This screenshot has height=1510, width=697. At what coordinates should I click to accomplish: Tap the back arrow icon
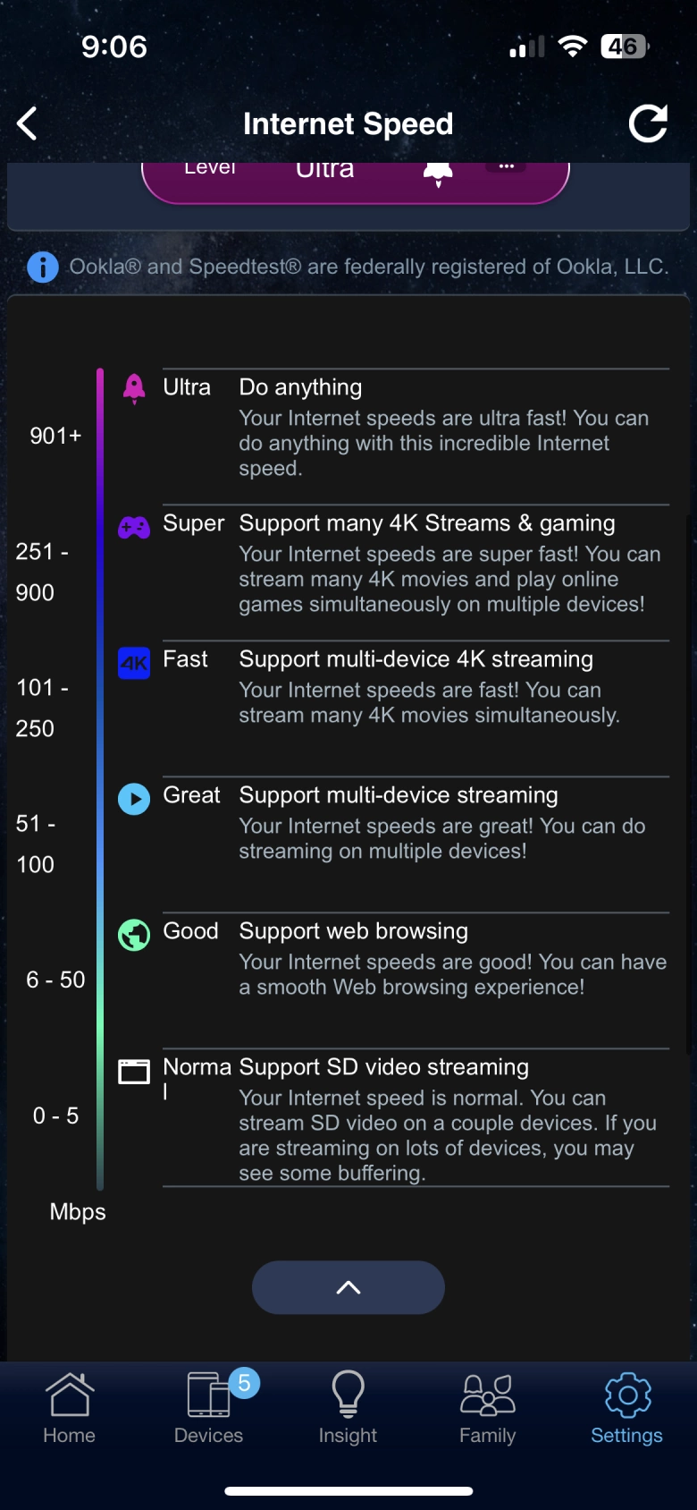[28, 123]
